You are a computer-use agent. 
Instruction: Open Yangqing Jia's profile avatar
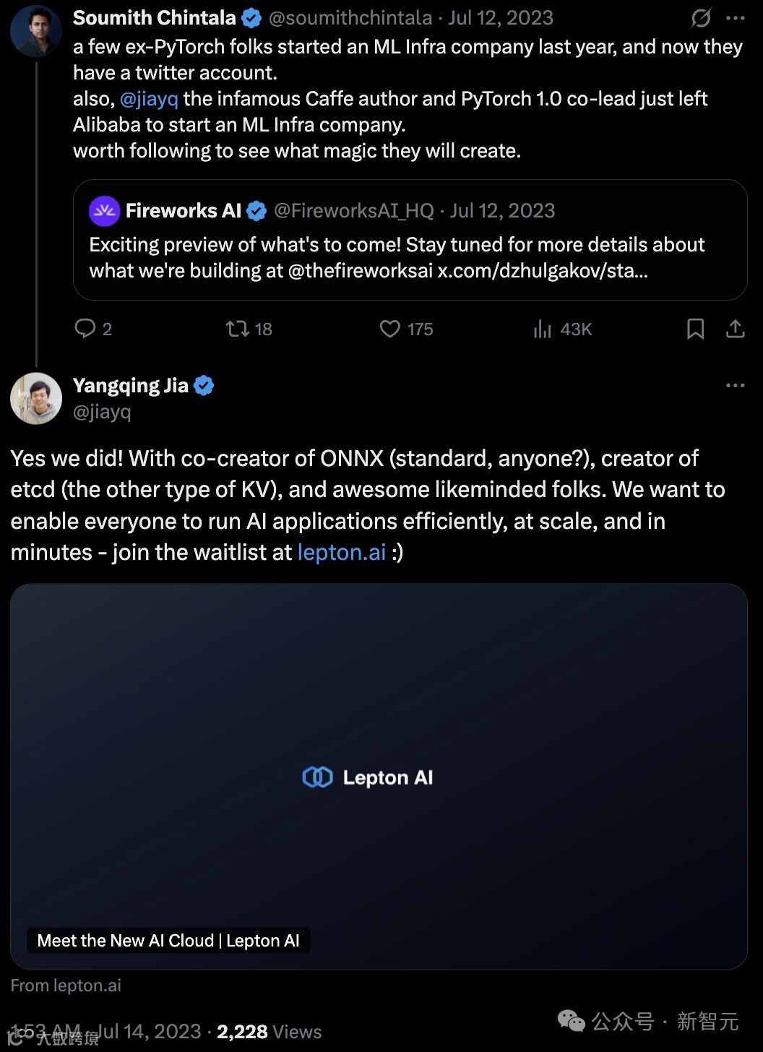click(36, 398)
